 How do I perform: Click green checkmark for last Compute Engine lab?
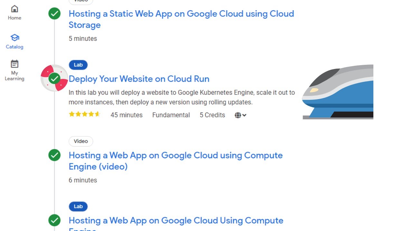pos(54,220)
